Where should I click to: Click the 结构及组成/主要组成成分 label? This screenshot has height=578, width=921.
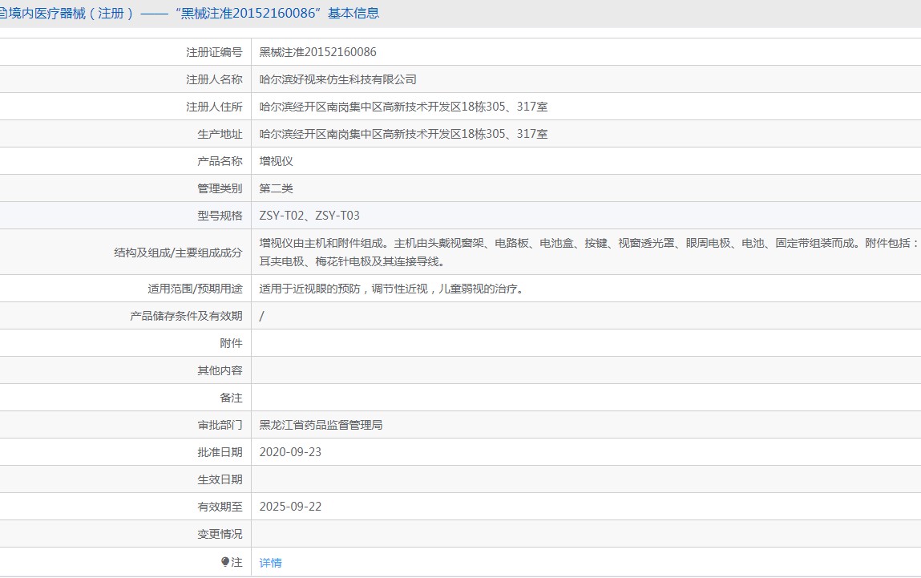178,253
